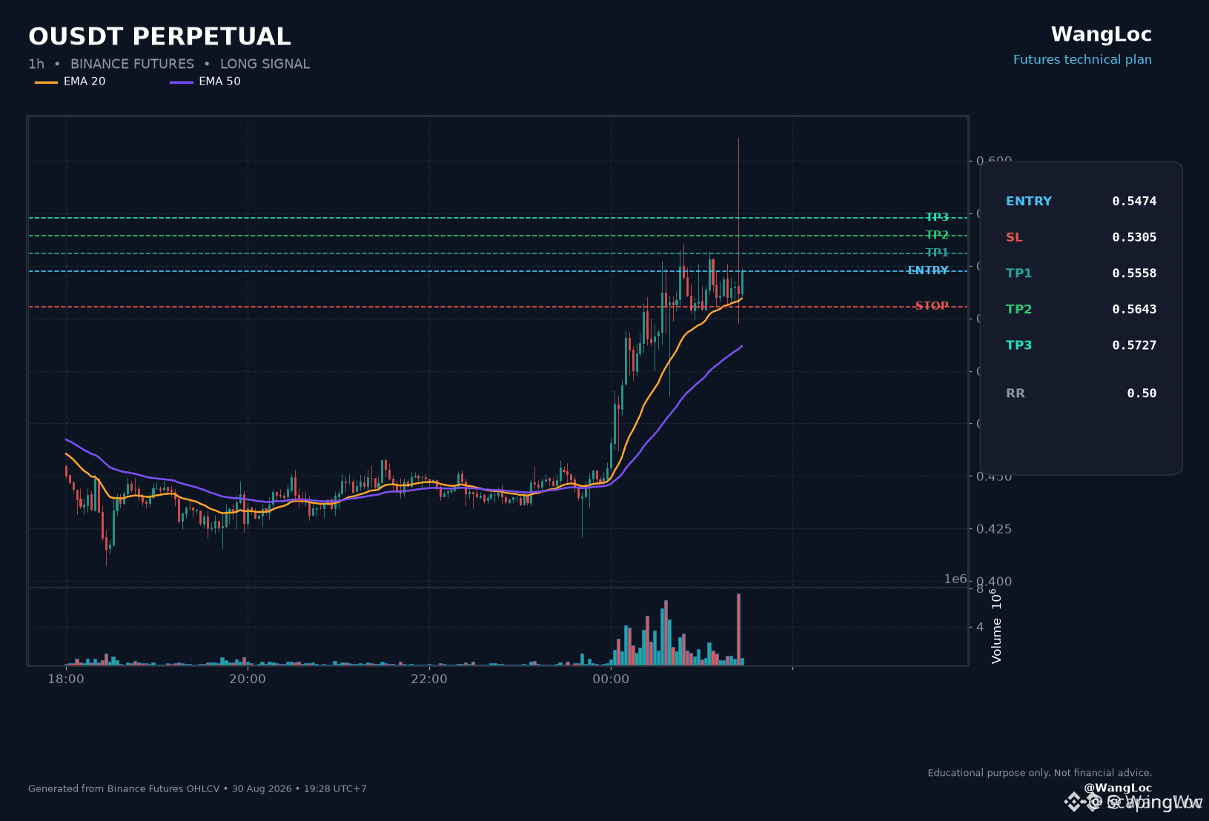Select the "EMA 20" legend label
The height and width of the screenshot is (821, 1209).
tap(85, 82)
